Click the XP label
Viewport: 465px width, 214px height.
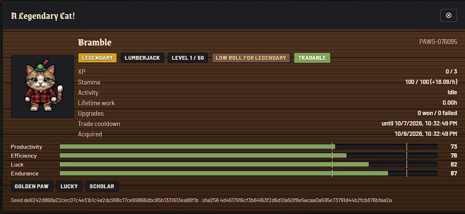[x=81, y=72]
